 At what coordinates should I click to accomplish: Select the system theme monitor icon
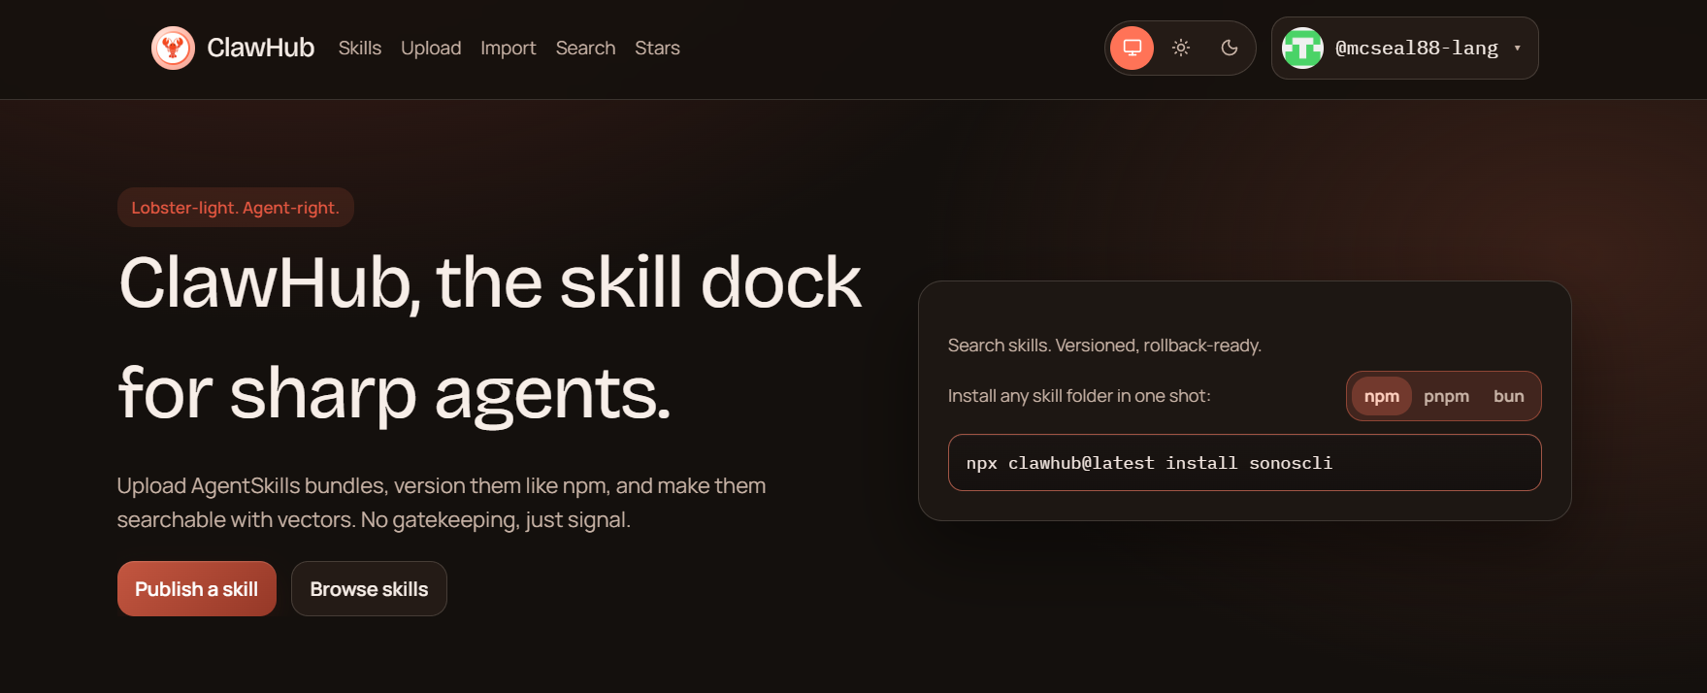click(1132, 48)
